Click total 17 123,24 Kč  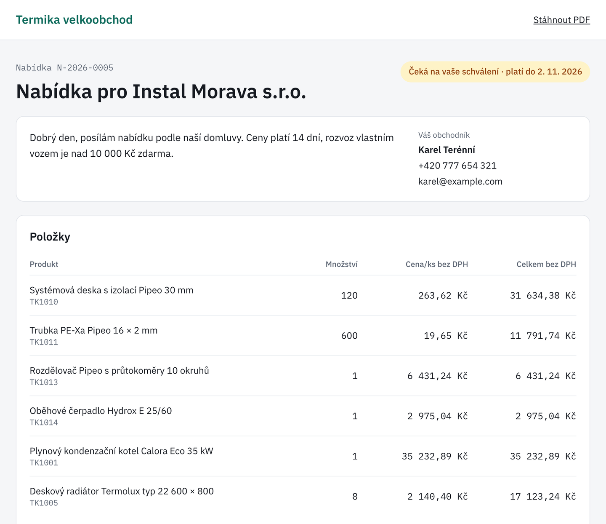point(543,497)
